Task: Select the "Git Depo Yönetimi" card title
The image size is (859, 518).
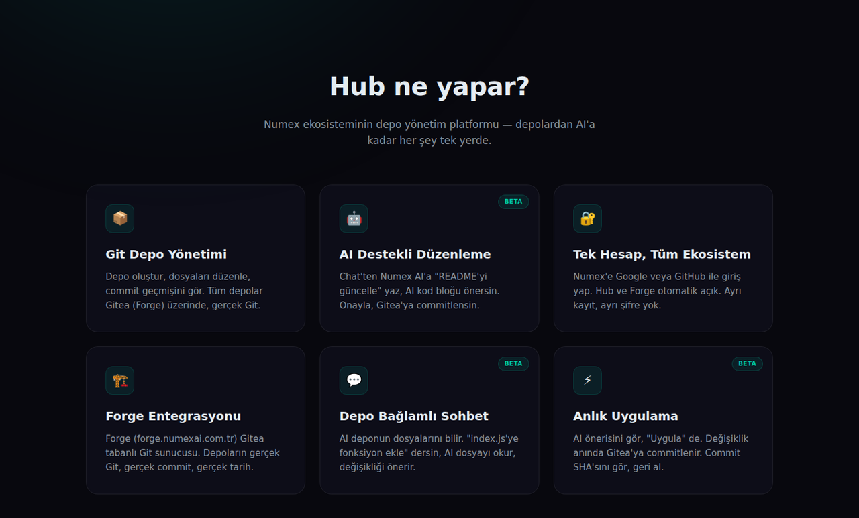Action: (x=166, y=255)
